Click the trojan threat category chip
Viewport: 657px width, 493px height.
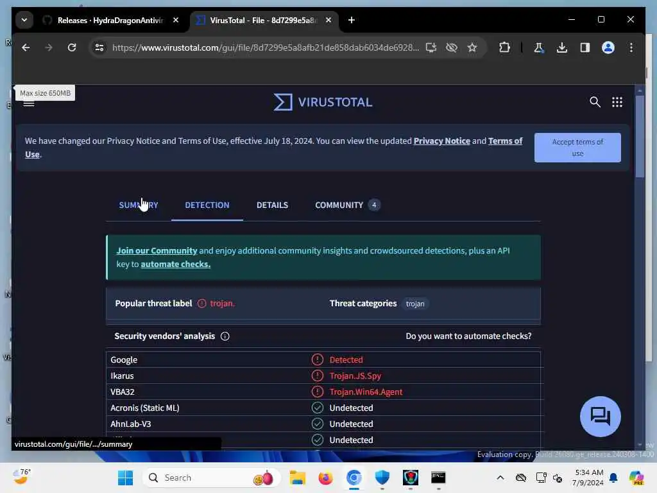point(415,304)
